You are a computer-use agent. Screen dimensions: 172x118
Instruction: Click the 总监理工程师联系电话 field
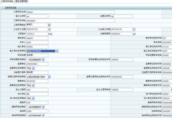[x=167, y=72]
